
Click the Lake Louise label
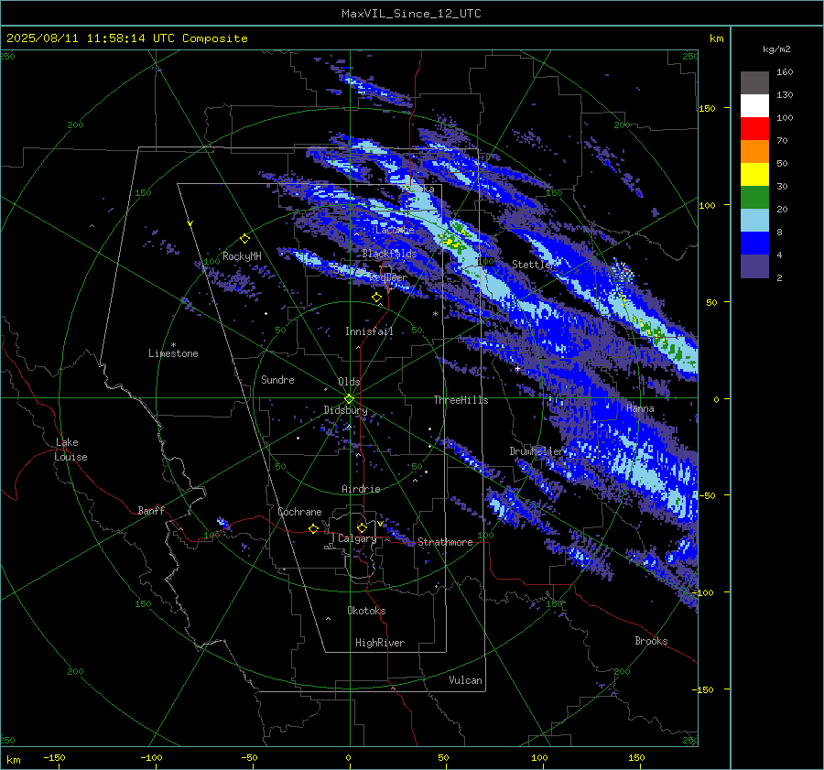pos(71,450)
